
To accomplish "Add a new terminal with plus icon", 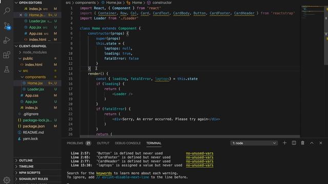I will pos(284,143).
